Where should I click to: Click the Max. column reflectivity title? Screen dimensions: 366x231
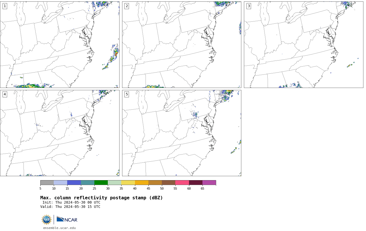point(102,198)
